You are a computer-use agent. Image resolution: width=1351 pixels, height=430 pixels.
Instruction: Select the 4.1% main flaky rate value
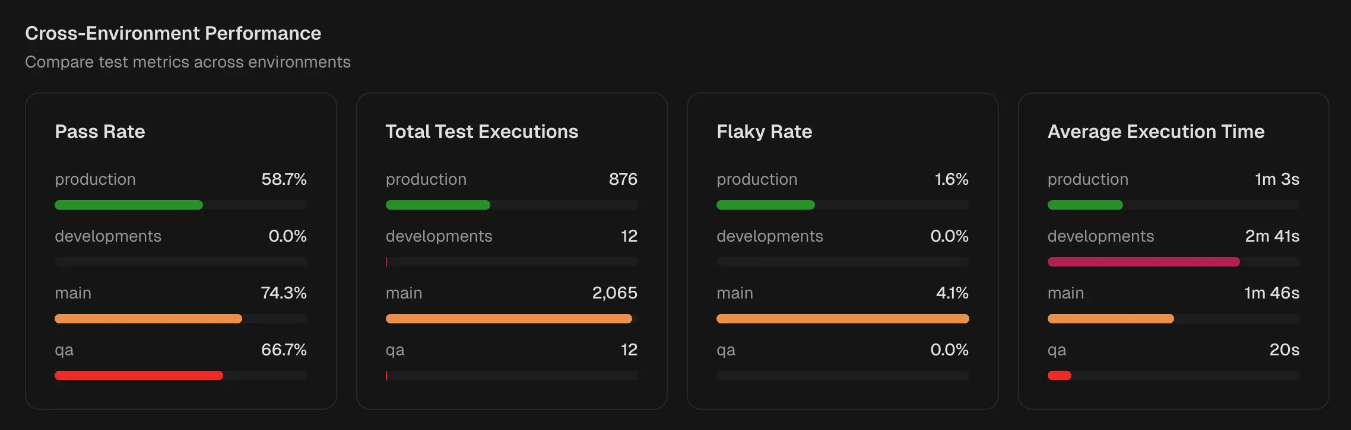coord(952,293)
